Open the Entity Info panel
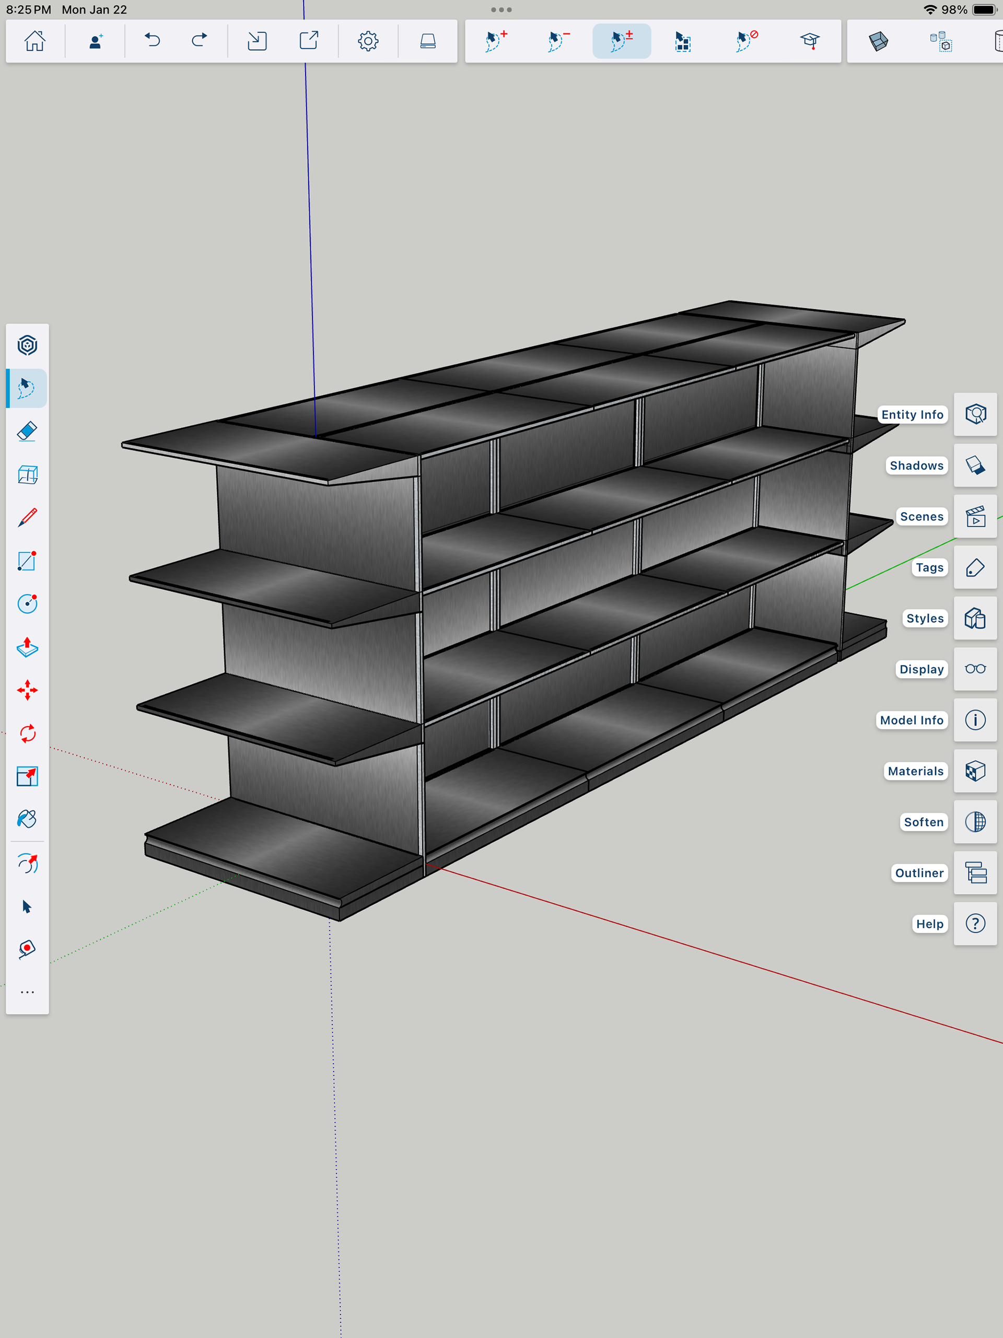The width and height of the screenshot is (1003, 1338). pos(975,414)
